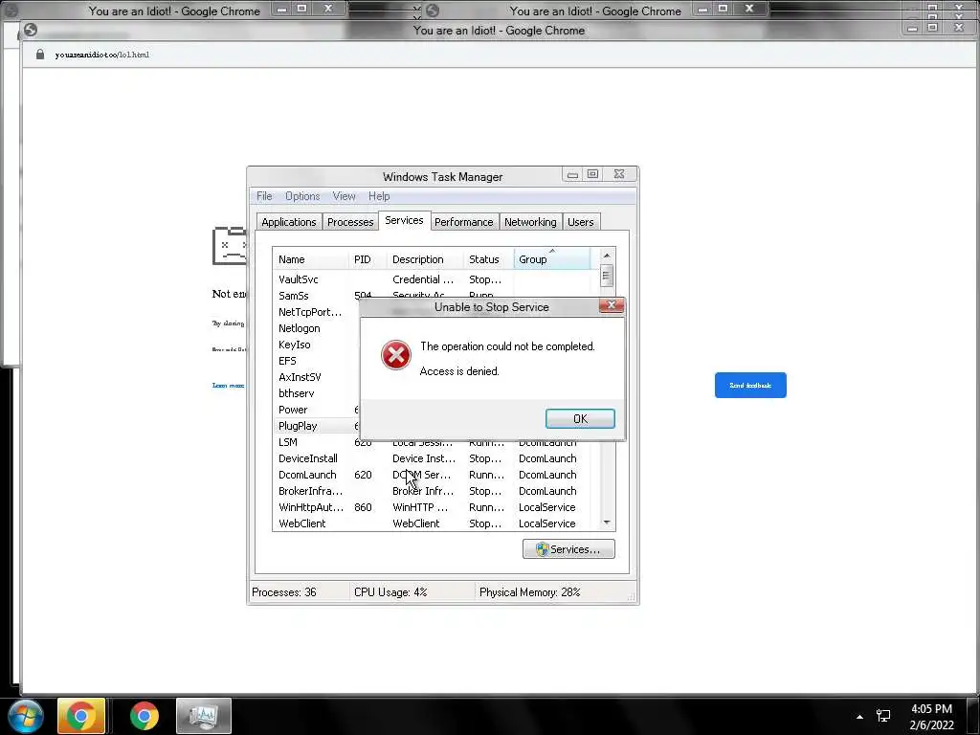The height and width of the screenshot is (735, 980).
Task: Switch to the Performance tab
Action: click(x=464, y=222)
